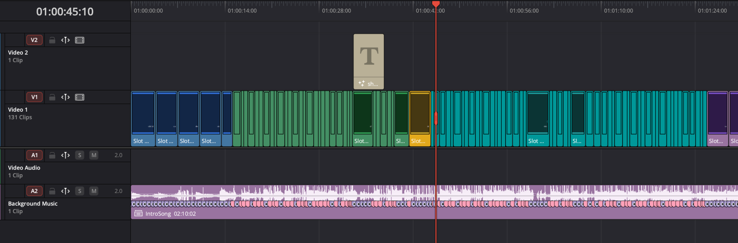738x243 pixels.
Task: Click the red marker on the playhead in V1
Action: pyautogui.click(x=436, y=118)
